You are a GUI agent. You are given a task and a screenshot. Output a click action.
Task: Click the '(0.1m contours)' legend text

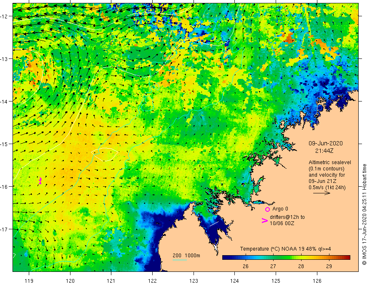327,169
